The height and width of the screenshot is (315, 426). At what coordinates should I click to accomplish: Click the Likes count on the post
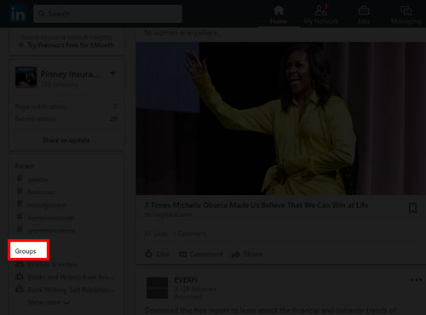[x=156, y=234]
